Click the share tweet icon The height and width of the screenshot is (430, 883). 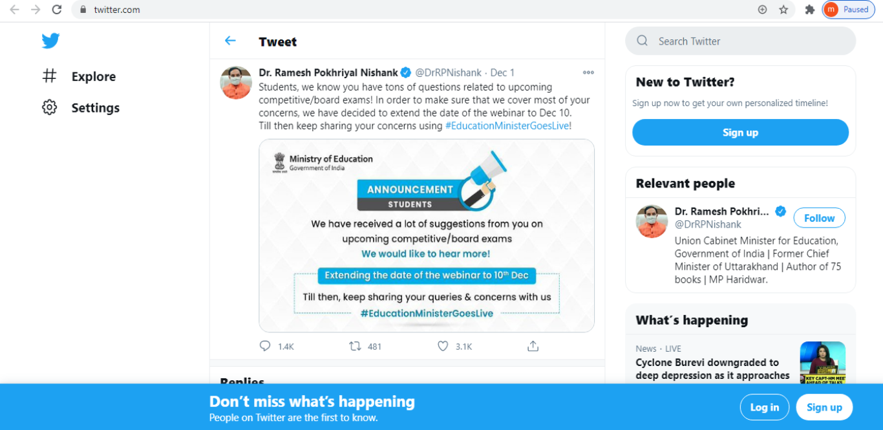pyautogui.click(x=533, y=347)
